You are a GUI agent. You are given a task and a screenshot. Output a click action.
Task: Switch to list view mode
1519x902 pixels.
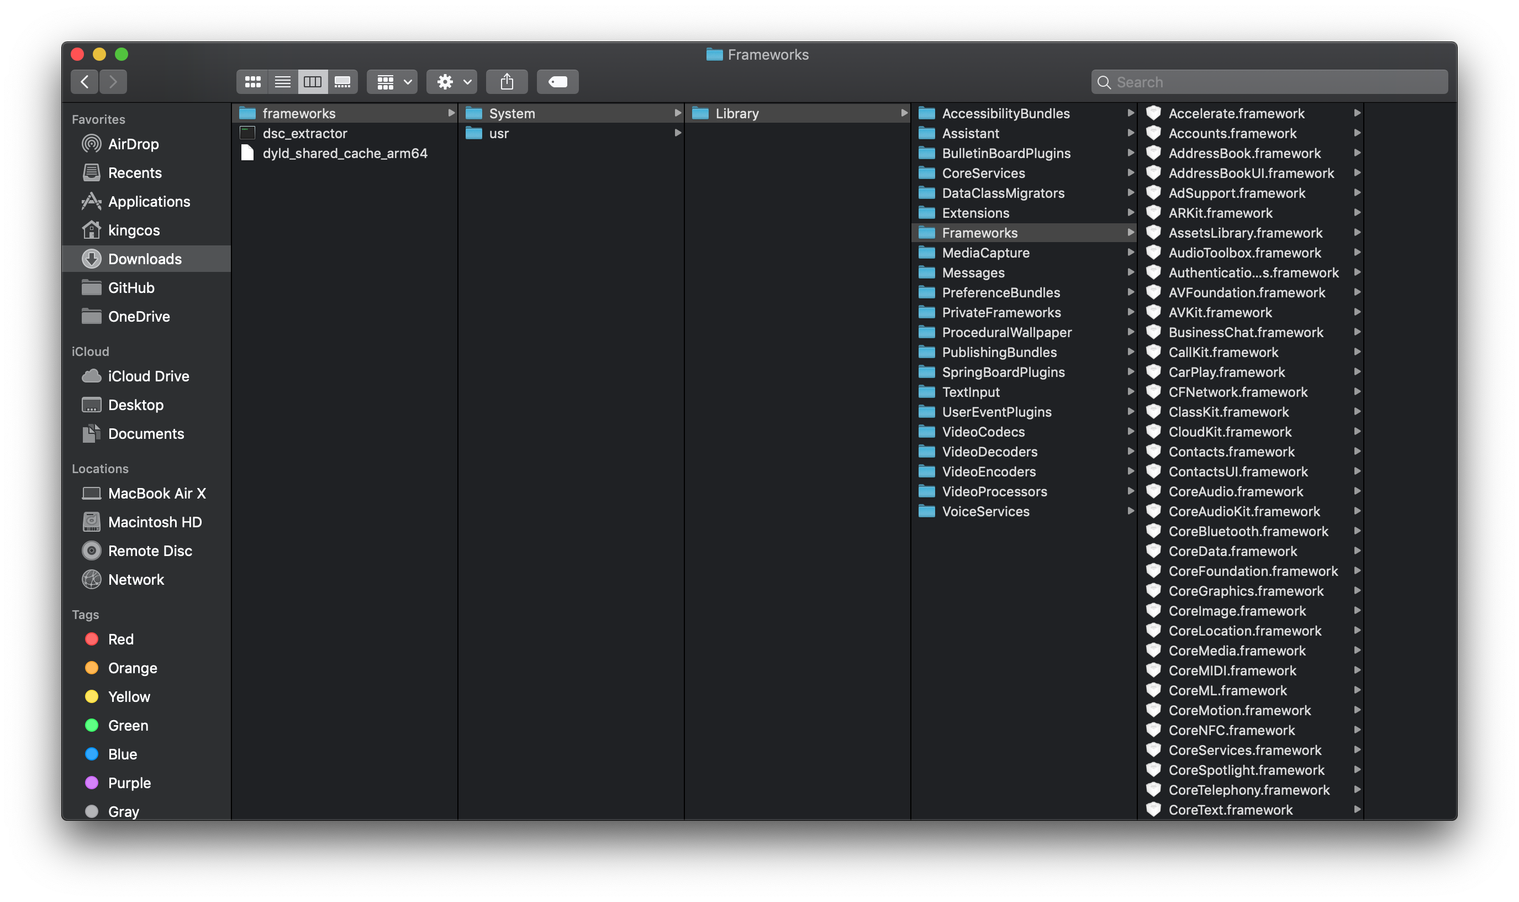(x=282, y=82)
